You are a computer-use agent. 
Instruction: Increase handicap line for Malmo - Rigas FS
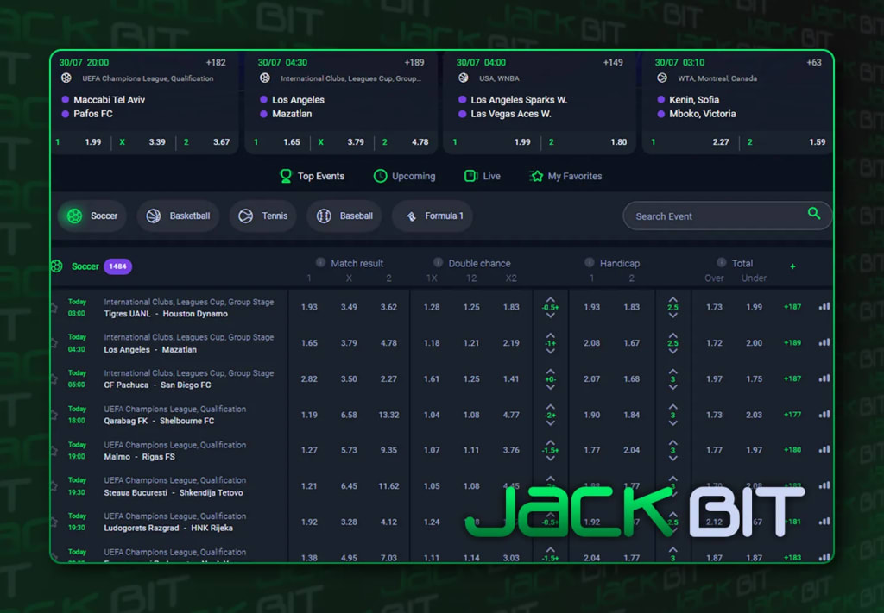[x=550, y=443]
